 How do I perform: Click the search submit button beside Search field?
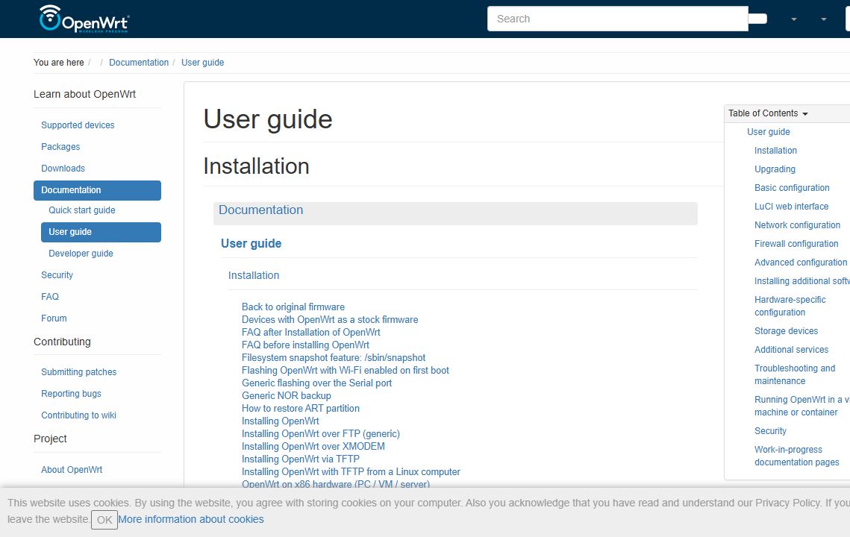pyautogui.click(x=758, y=19)
